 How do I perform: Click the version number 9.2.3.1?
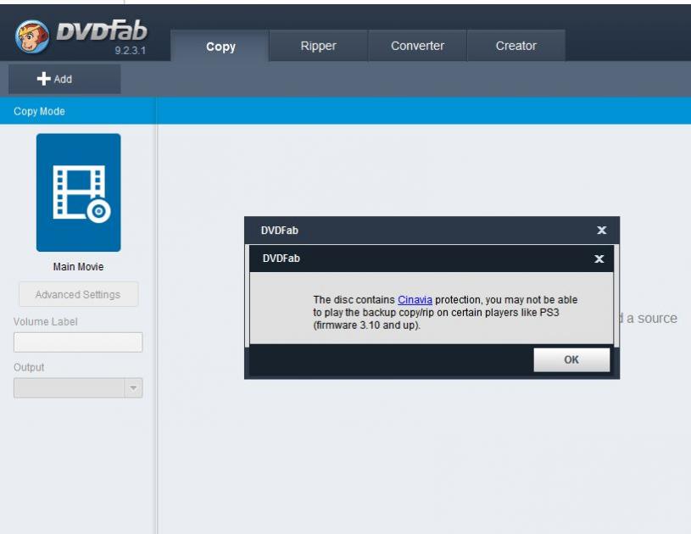130,50
